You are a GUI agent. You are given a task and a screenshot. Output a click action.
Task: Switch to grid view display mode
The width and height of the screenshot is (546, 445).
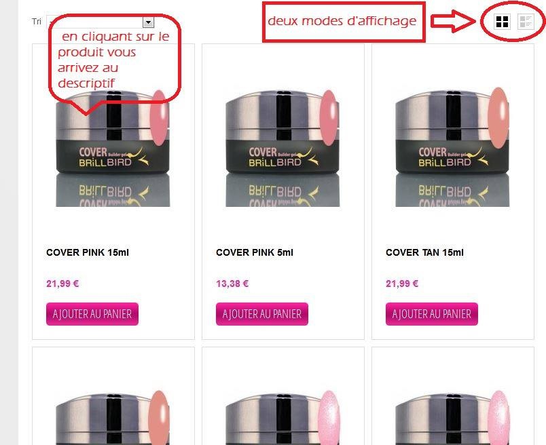pyautogui.click(x=502, y=22)
